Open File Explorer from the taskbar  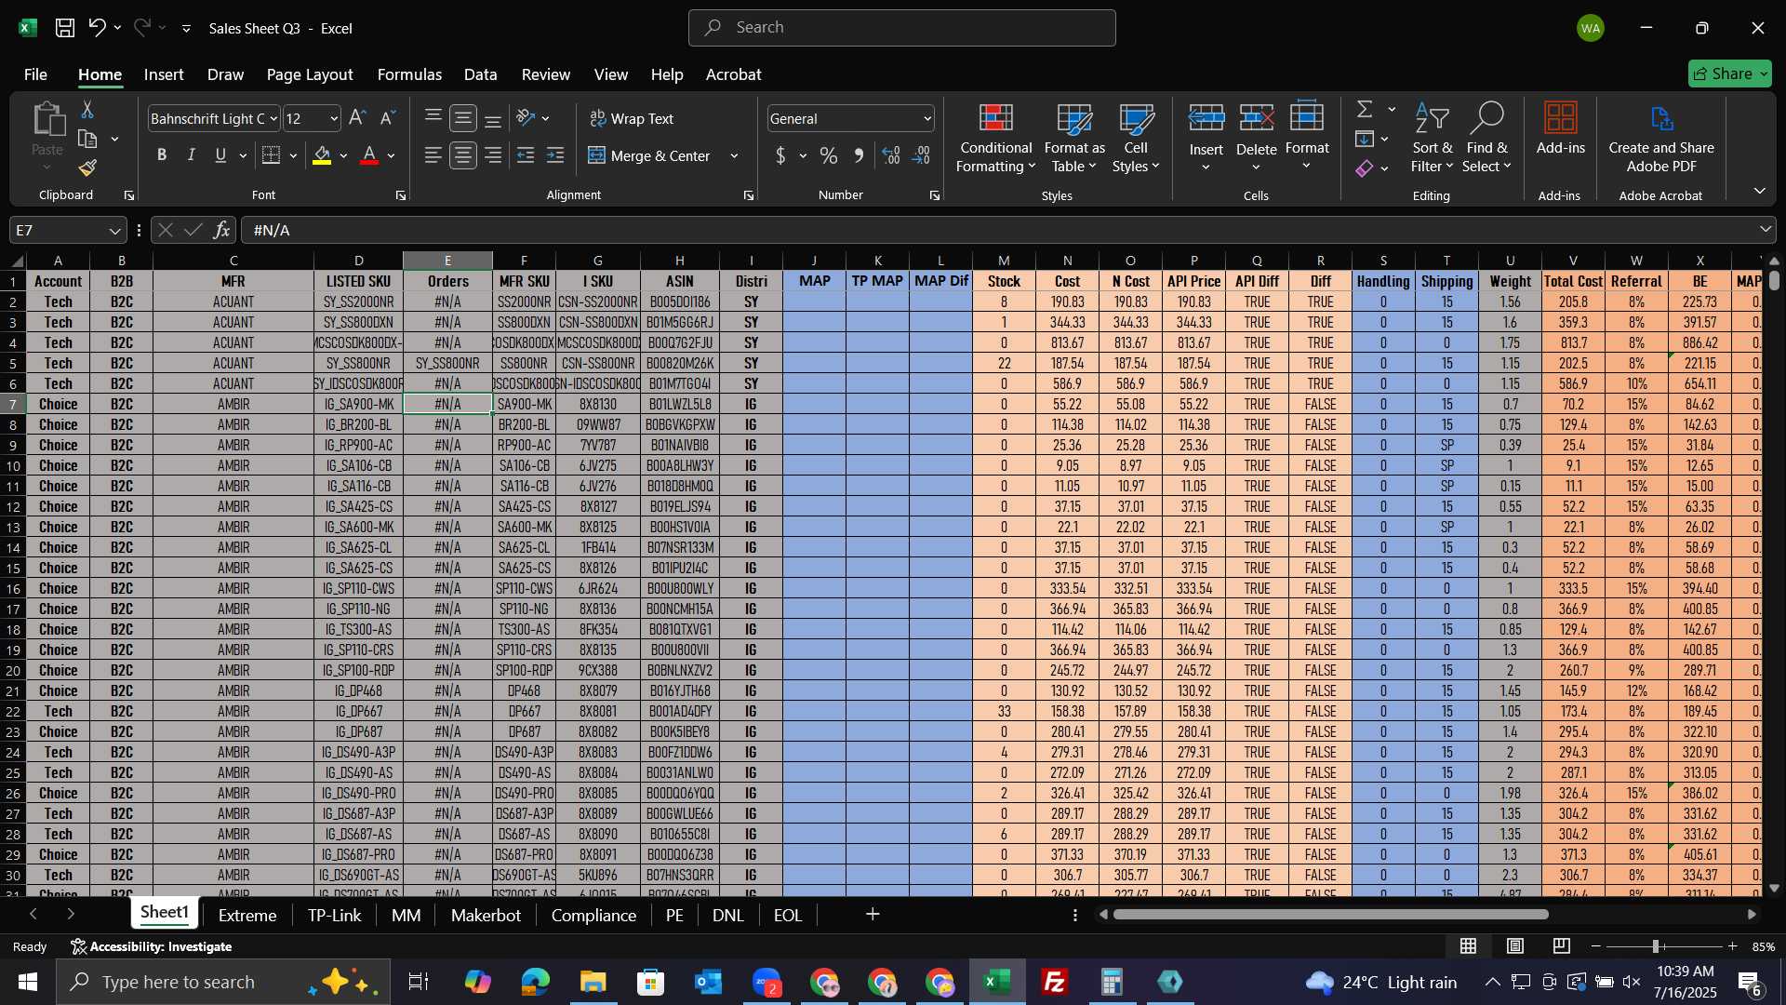[593, 982]
